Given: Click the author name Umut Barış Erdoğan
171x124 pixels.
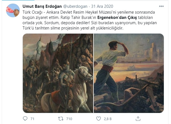Looking at the screenshot, I should pyautogui.click(x=42, y=6).
